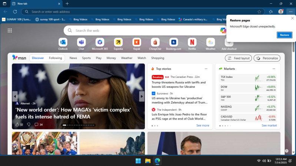This screenshot has width=296, height=166.
Task: Go to the Sports tab on MSN
Action: point(86,58)
